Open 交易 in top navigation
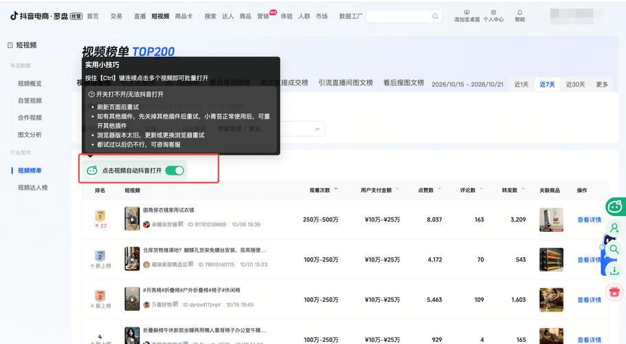The image size is (626, 344). click(116, 16)
